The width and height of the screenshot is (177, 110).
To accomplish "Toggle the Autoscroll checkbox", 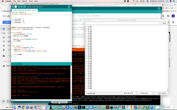I will (87, 93).
